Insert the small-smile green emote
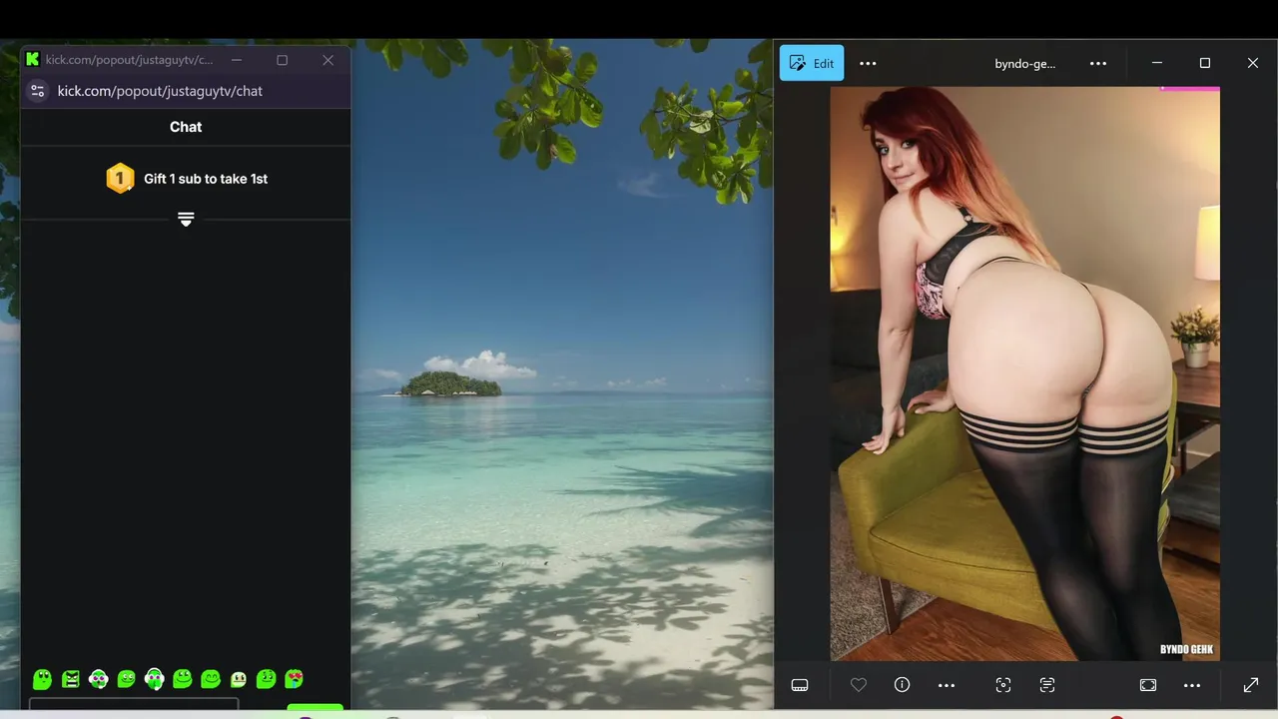Image resolution: width=1278 pixels, height=719 pixels. (x=126, y=679)
